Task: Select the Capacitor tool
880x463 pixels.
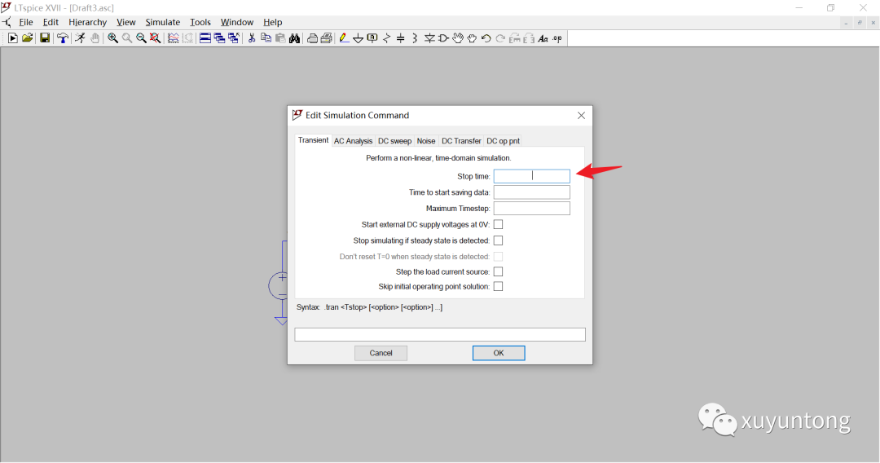Action: (x=401, y=38)
